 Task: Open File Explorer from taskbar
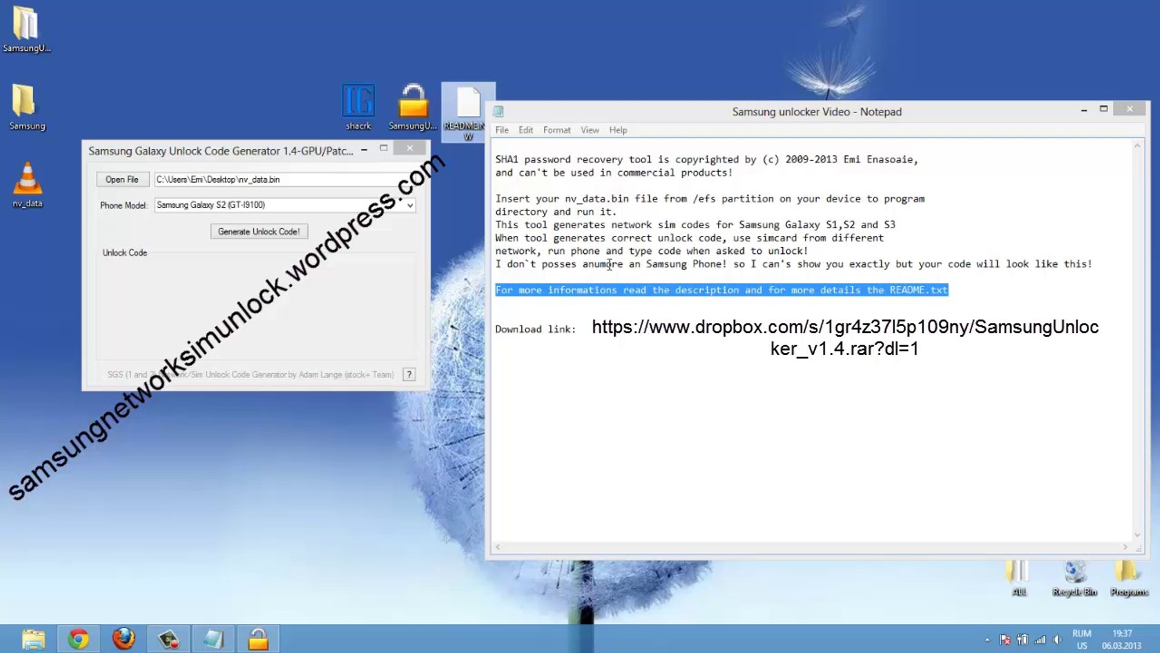click(33, 638)
